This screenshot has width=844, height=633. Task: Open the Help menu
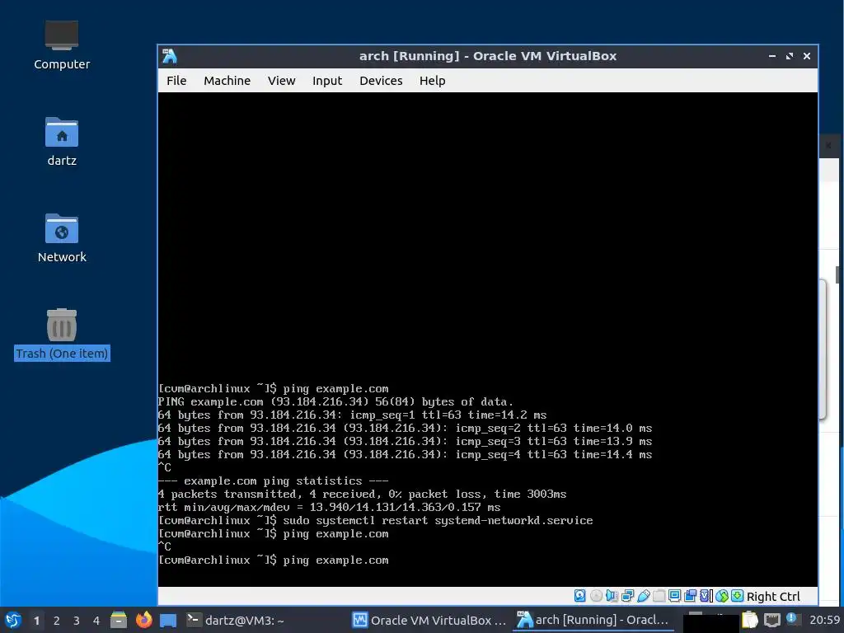click(432, 81)
